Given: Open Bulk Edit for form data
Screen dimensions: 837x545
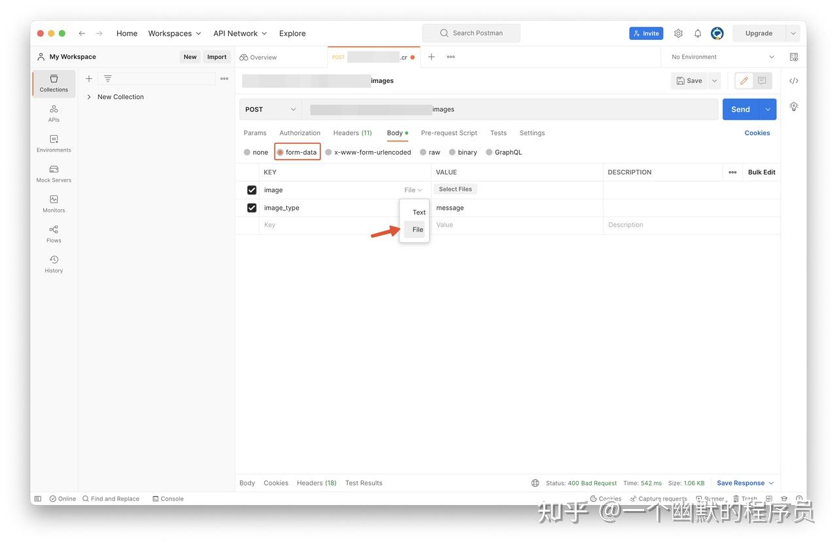Looking at the screenshot, I should click(x=762, y=173).
